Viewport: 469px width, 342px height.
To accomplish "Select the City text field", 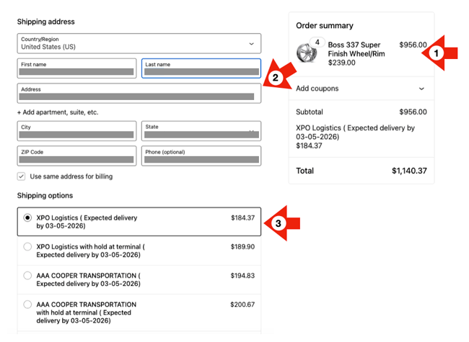I will [77, 131].
